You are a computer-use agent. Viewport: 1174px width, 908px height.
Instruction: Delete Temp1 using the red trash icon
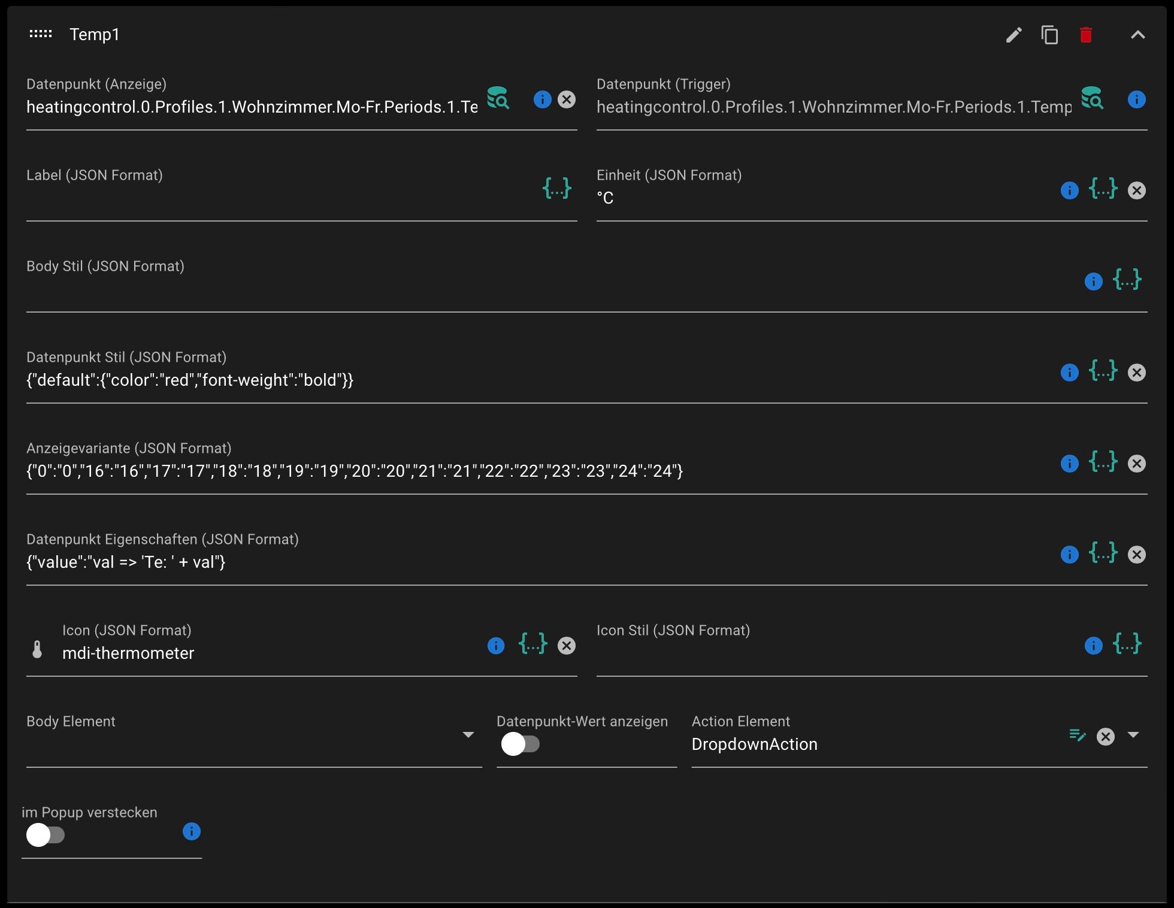pyautogui.click(x=1086, y=35)
